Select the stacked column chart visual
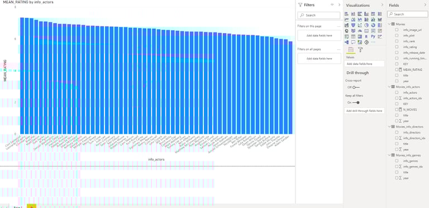429x208 pixels. click(x=353, y=14)
